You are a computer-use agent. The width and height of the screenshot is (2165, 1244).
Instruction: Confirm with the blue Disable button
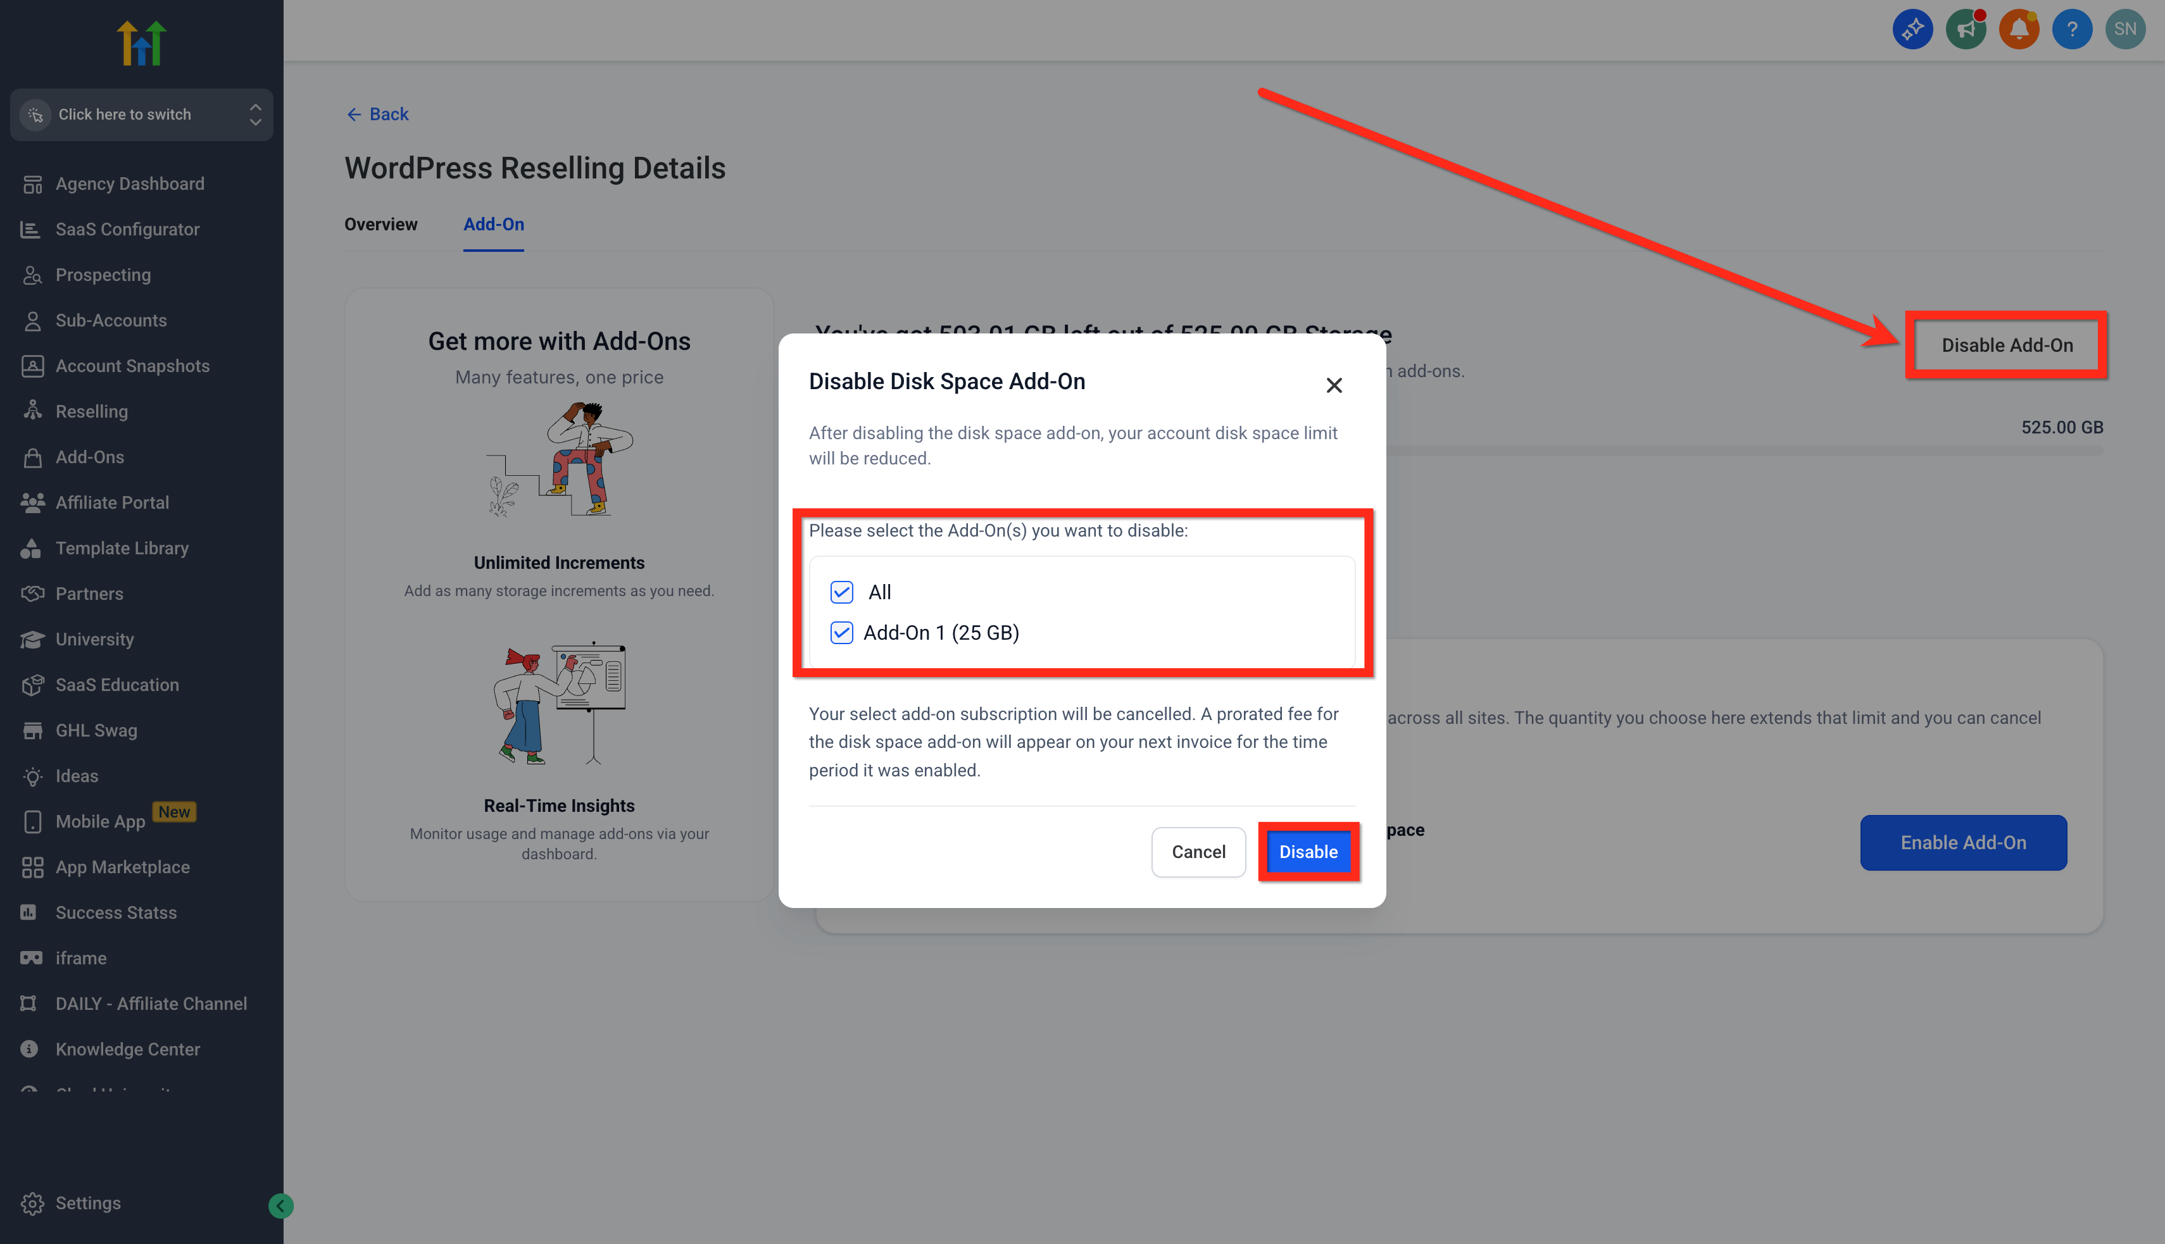point(1308,852)
